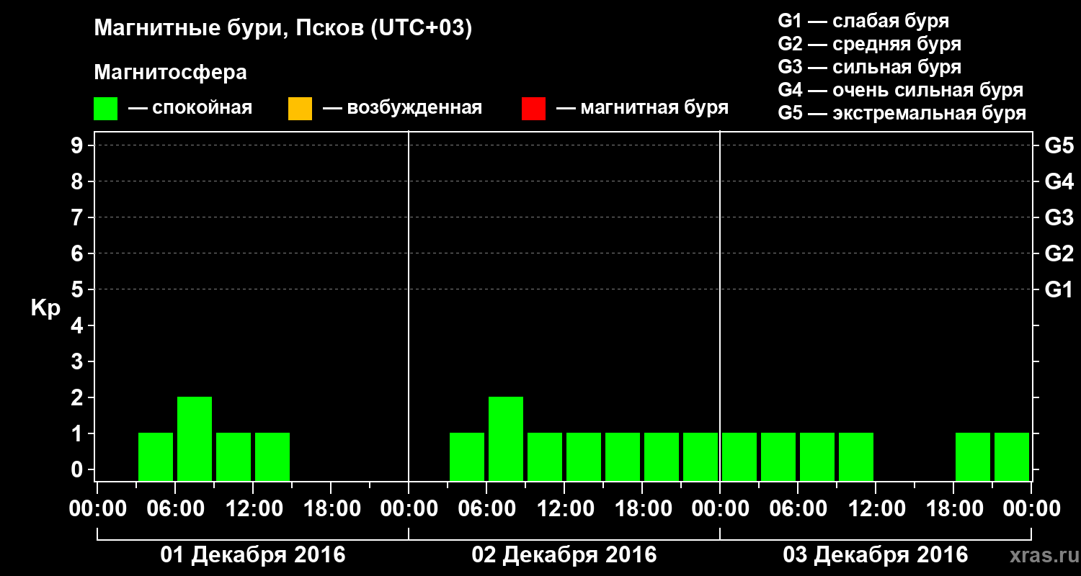Click the G1 label on the right axis

(x=1059, y=290)
